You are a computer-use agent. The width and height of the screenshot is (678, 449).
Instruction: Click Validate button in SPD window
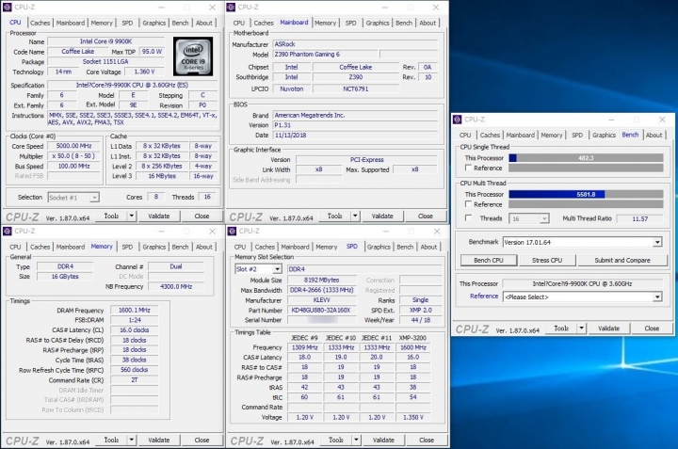pos(383,440)
